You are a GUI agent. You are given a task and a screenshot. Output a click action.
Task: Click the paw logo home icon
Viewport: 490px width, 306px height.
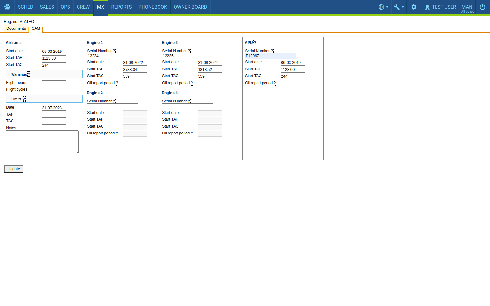(x=7, y=7)
